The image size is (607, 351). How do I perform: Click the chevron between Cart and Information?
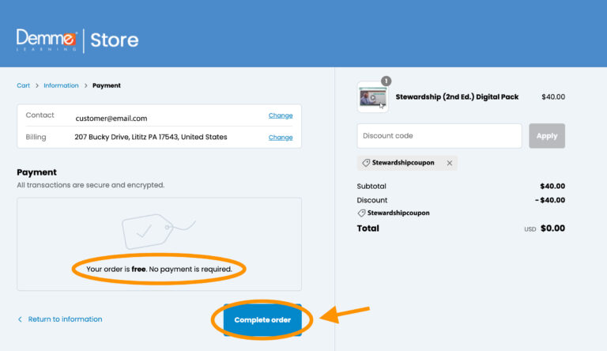36,85
